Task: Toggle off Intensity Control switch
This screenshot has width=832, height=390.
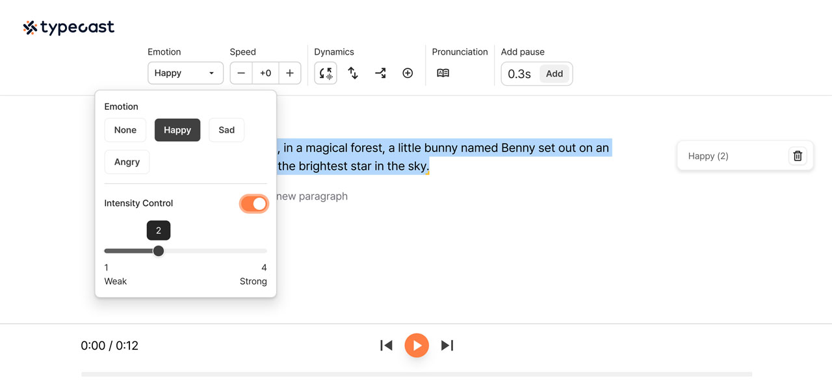Action: (253, 203)
